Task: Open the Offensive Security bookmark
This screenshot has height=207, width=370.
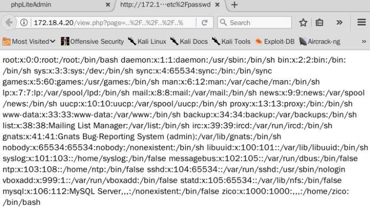Action: tap(92, 42)
